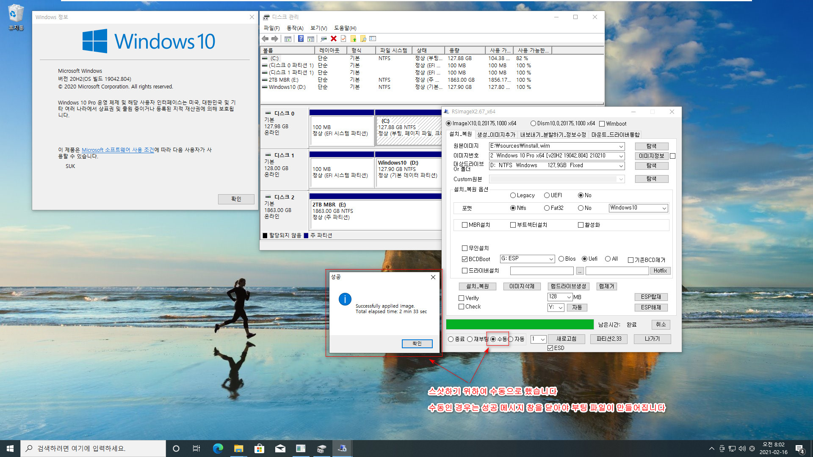Viewport: 813px width, 457px height.
Task: Open the 파일(F) menu in Disk Management
Action: coord(272,28)
